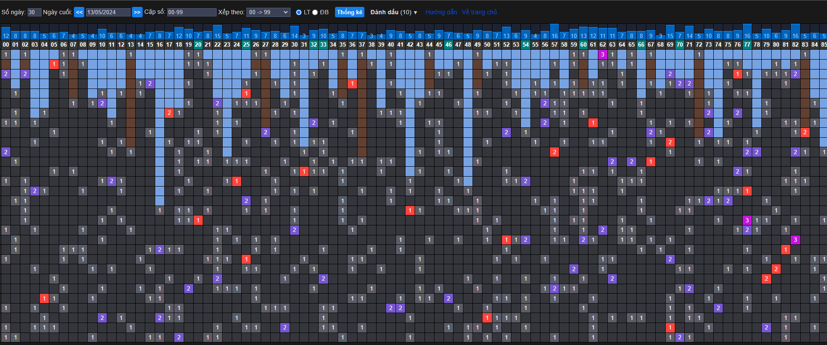Unmark highlighted column header 46

point(448,44)
